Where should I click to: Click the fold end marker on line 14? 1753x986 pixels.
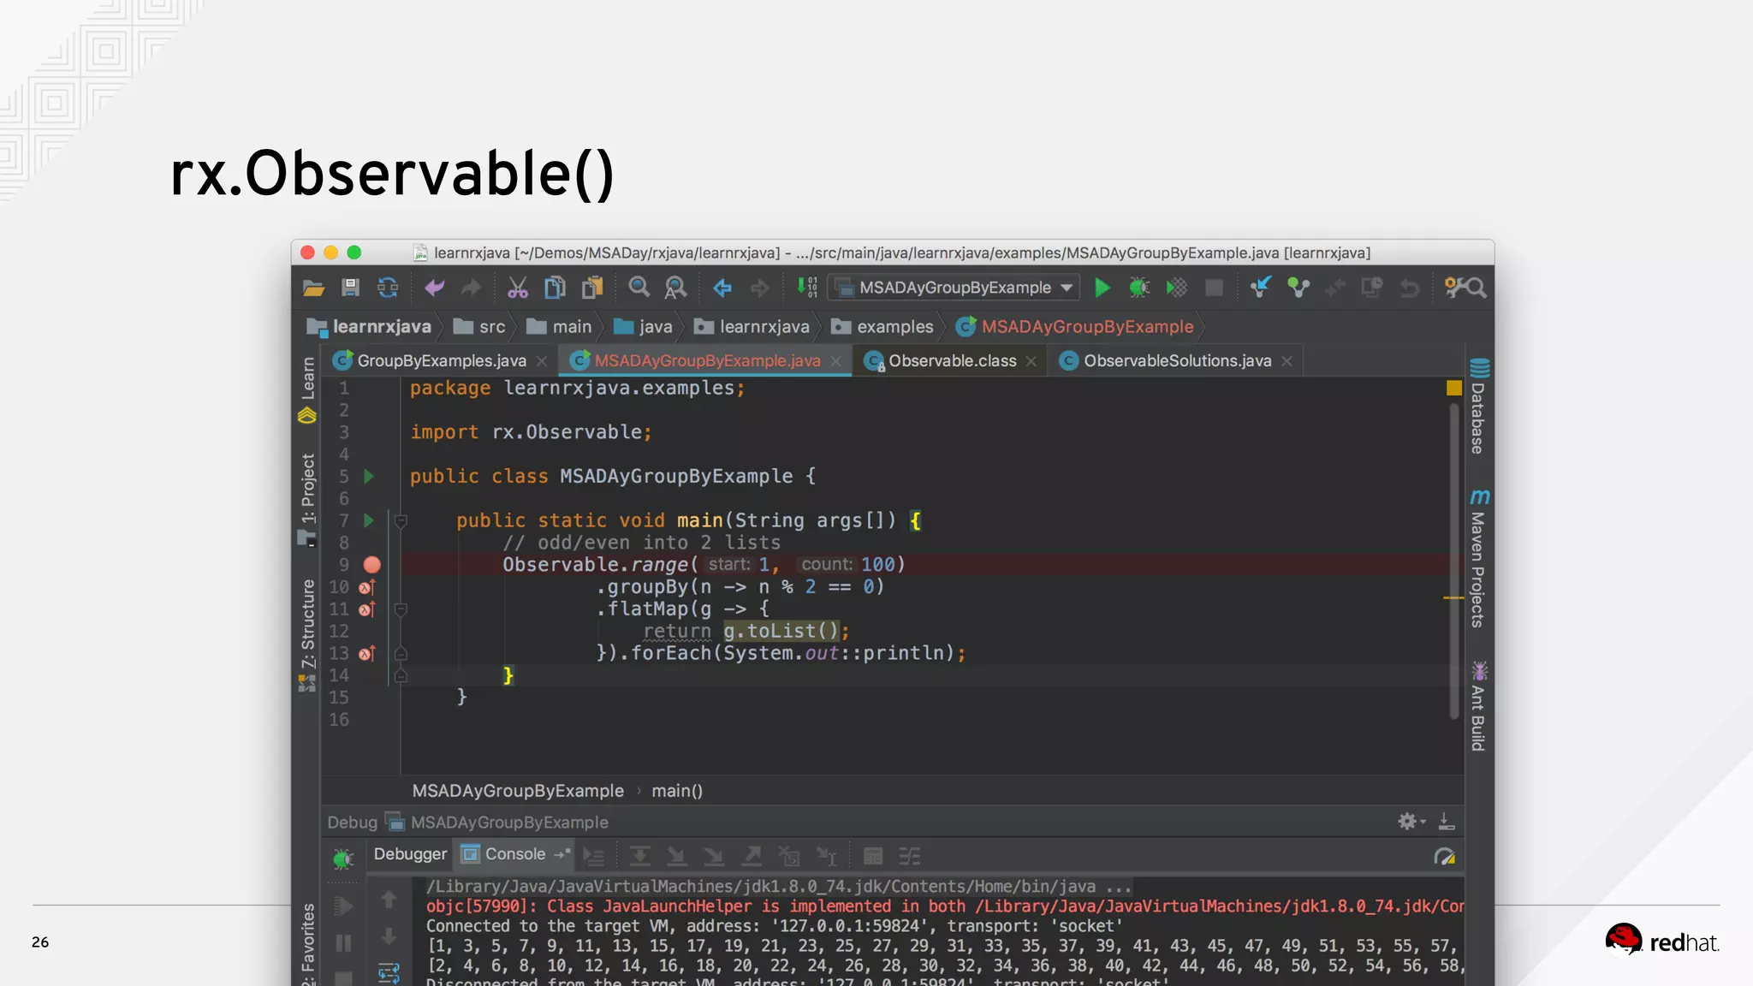pos(400,676)
